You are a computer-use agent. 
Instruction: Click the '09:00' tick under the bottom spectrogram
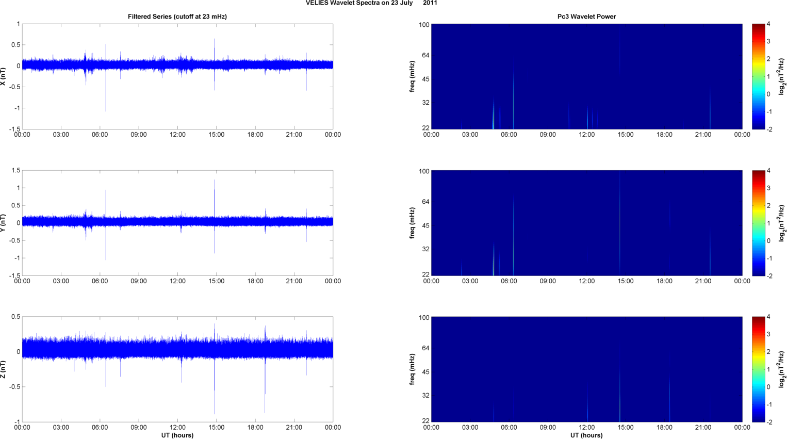point(548,427)
